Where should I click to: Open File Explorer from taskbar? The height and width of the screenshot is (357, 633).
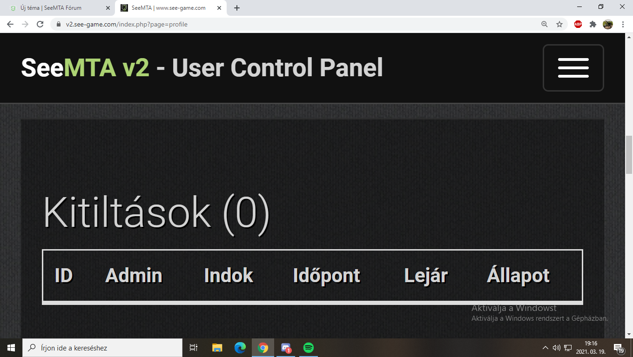coord(217,347)
